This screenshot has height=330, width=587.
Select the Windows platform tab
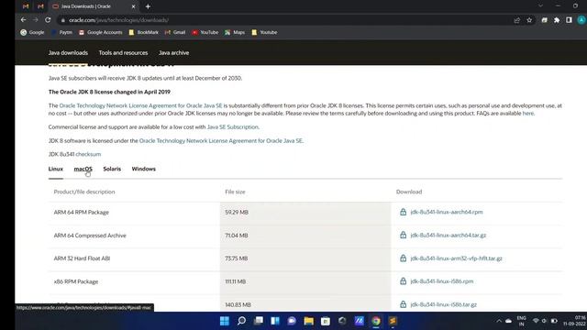[x=143, y=169]
